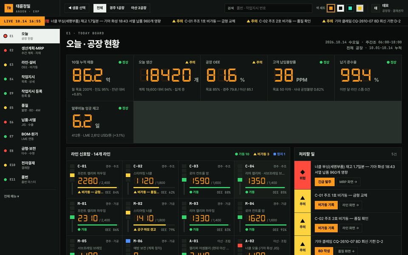Click 비가동 기록 for C-01 주조 1호
The image size is (408, 255).
[326, 205]
